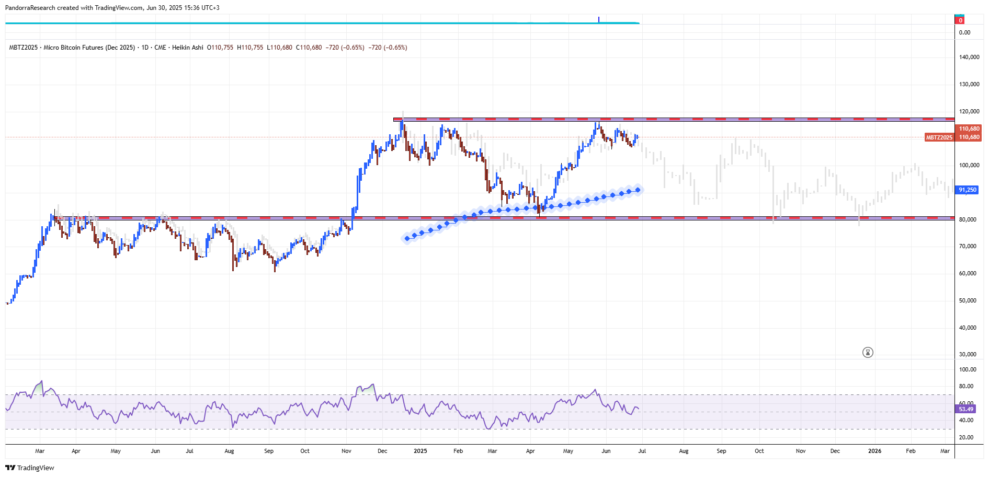
Task: Click the 2026 year label on time axis
Action: 874,451
